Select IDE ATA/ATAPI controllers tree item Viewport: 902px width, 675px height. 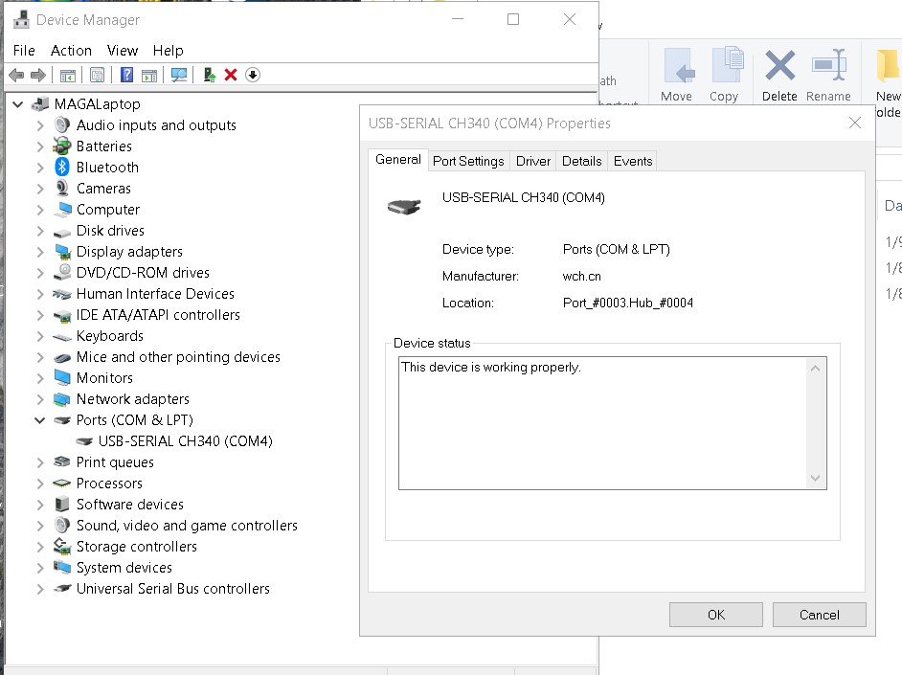tap(158, 314)
